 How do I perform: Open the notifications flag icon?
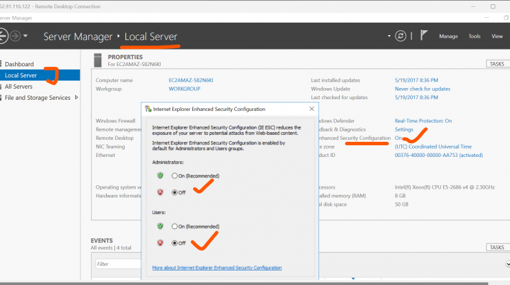[423, 35]
